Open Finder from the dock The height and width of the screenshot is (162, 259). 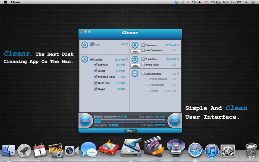(x=9, y=150)
